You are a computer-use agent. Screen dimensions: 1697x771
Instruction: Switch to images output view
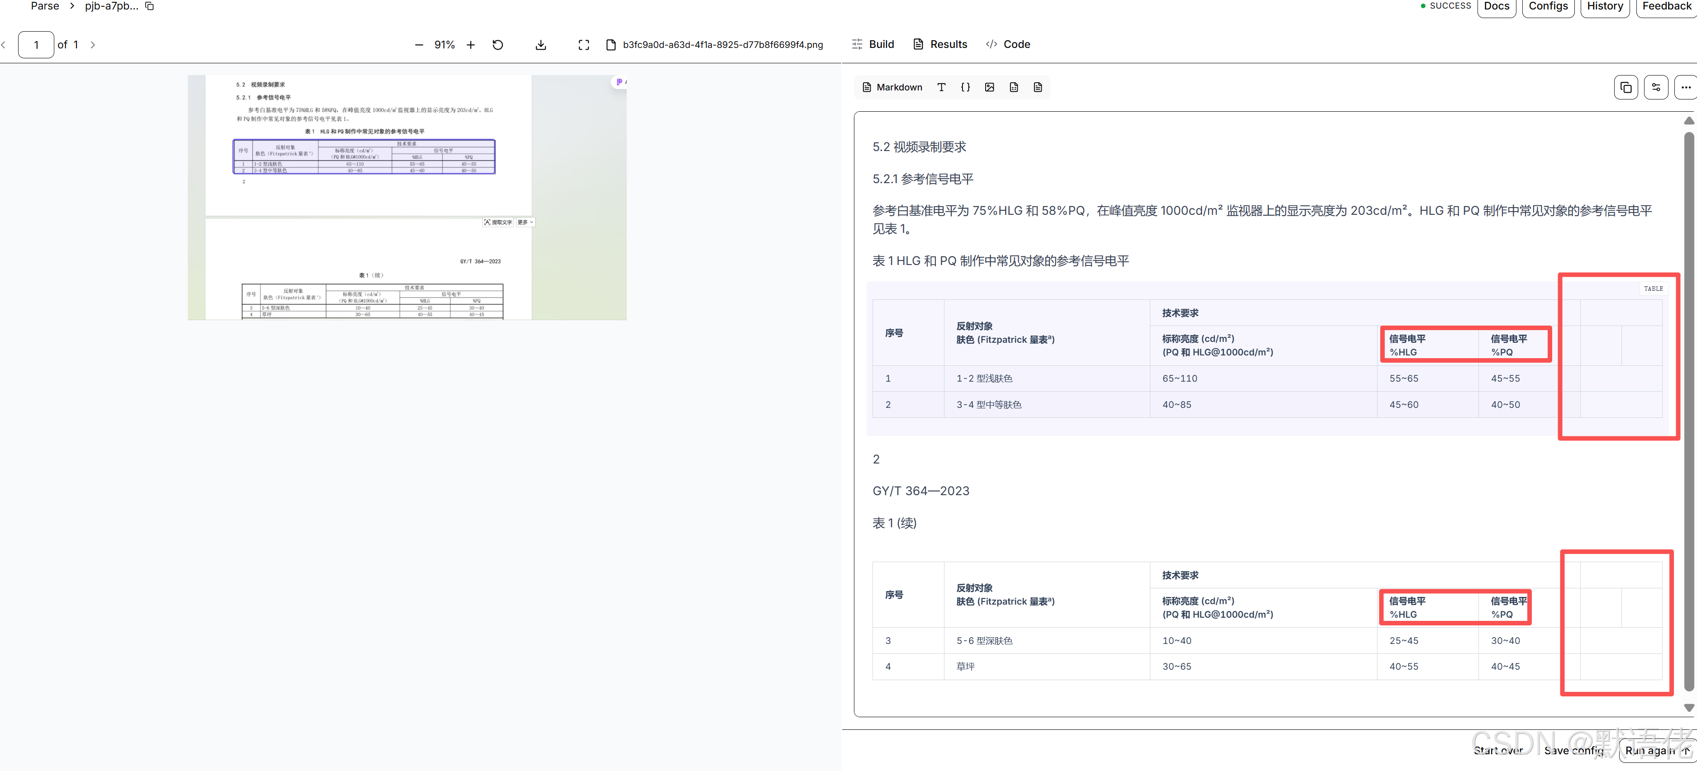point(990,87)
